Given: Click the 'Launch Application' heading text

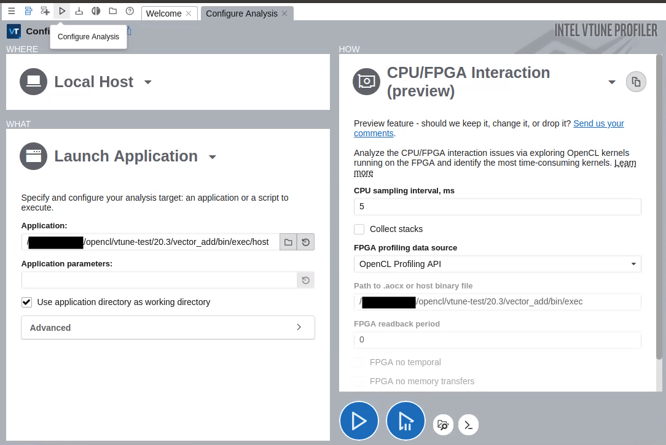Looking at the screenshot, I should [126, 156].
